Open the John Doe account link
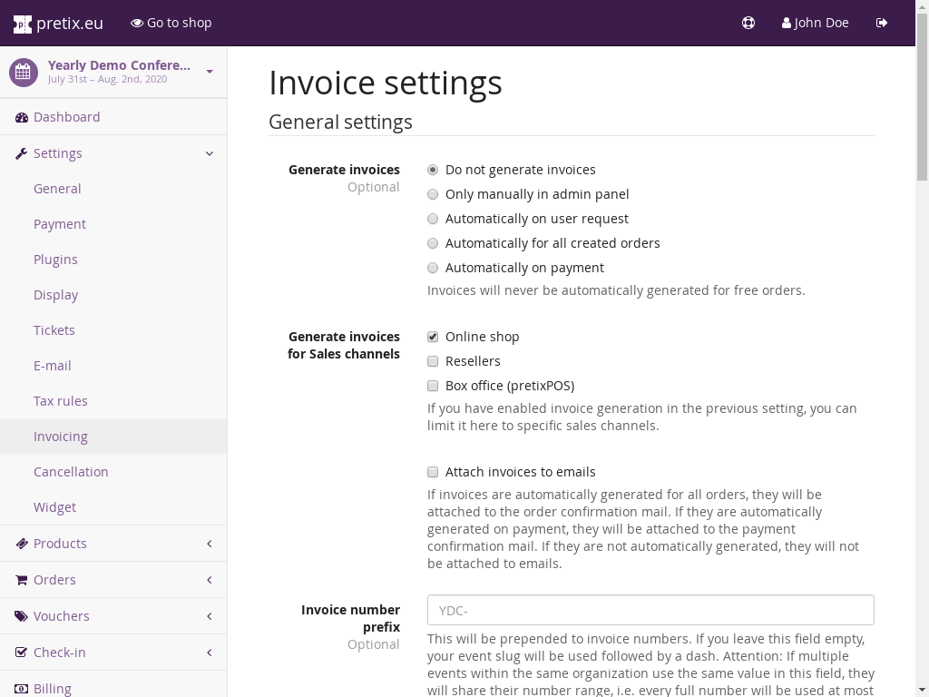 tap(815, 23)
